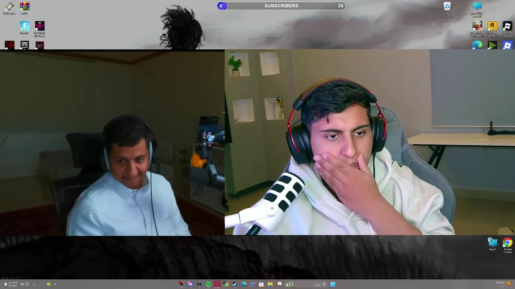This screenshot has width=515, height=289.
Task: Open the Microsoft Store taskbar icon
Action: (261, 284)
